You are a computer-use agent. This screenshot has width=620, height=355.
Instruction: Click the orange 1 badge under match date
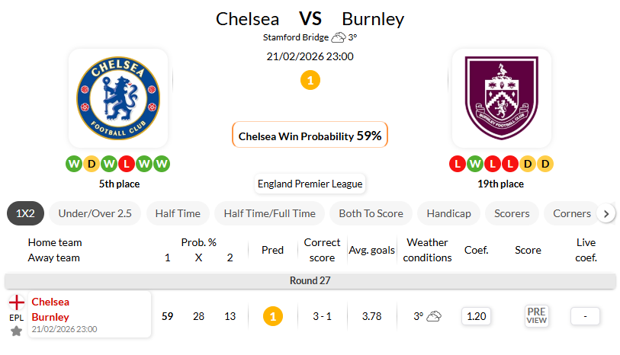(x=310, y=80)
